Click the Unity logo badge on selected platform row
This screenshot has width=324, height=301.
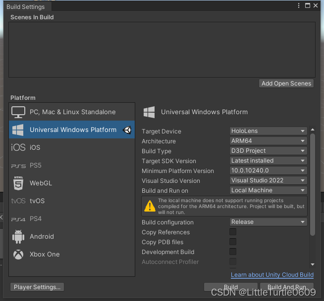(127, 130)
